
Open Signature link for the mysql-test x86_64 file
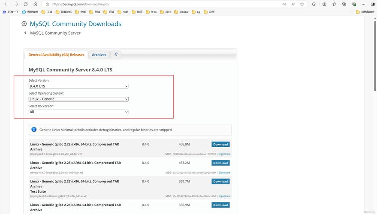click(x=224, y=196)
